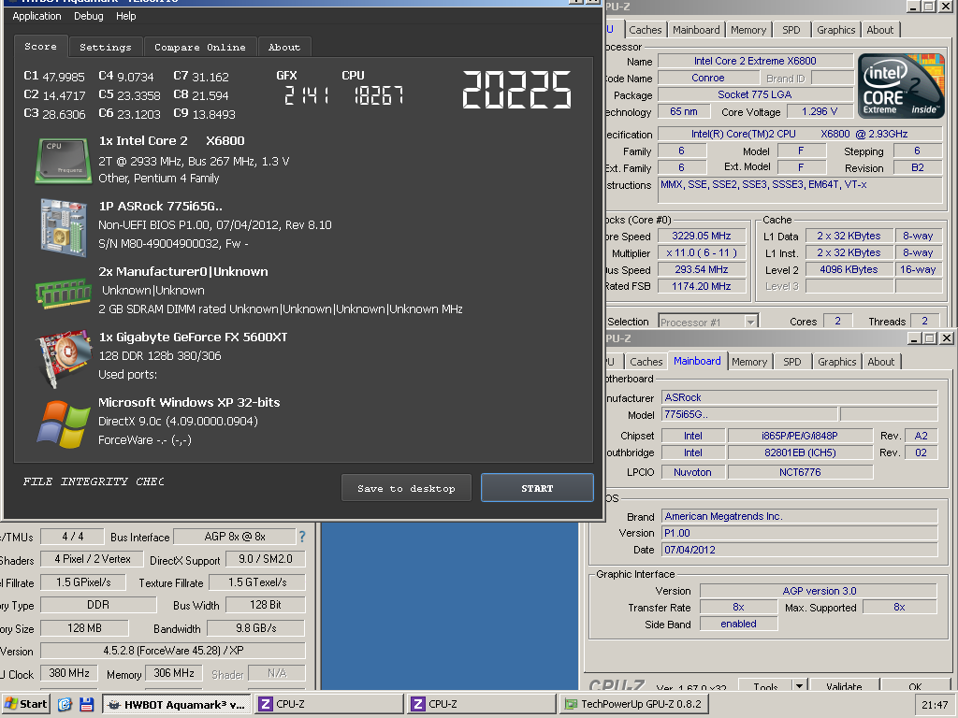Open Caches tab in upper CPU-Z window
The image size is (958, 718).
click(x=646, y=30)
